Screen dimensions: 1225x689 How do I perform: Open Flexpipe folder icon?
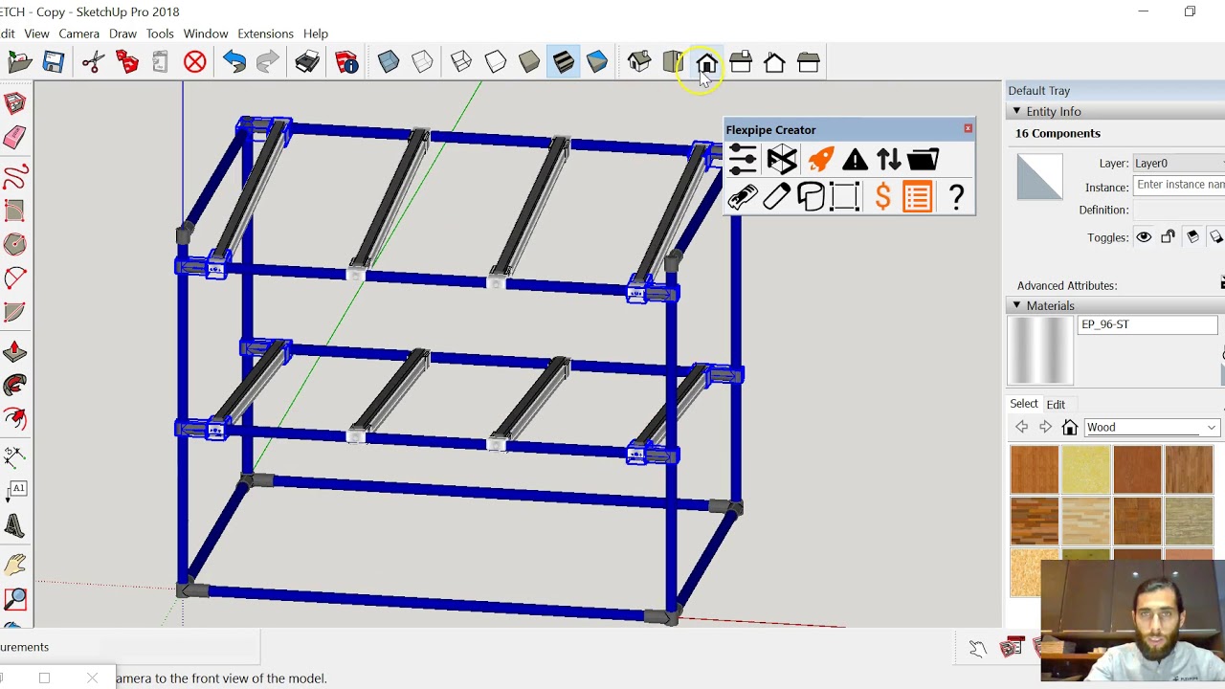point(924,160)
